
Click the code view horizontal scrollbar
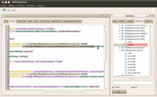point(64,91)
